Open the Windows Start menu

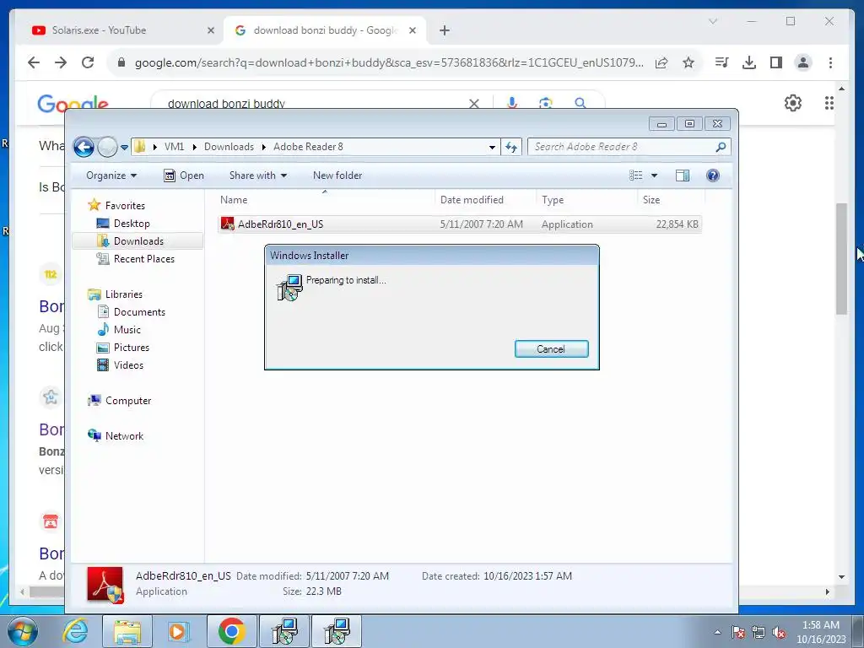tap(22, 631)
